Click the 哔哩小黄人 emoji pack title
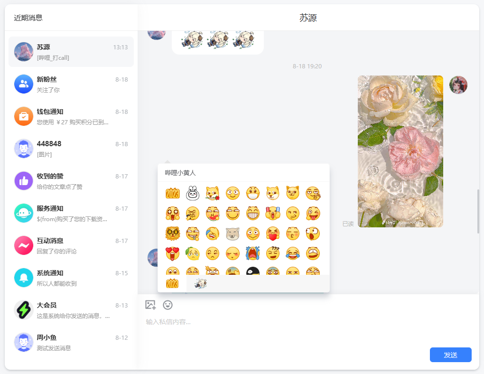Viewport: 484px width, 374px height. [180, 173]
